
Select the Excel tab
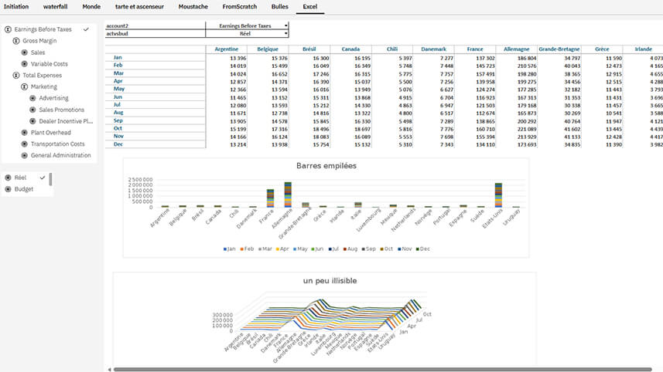tap(310, 7)
